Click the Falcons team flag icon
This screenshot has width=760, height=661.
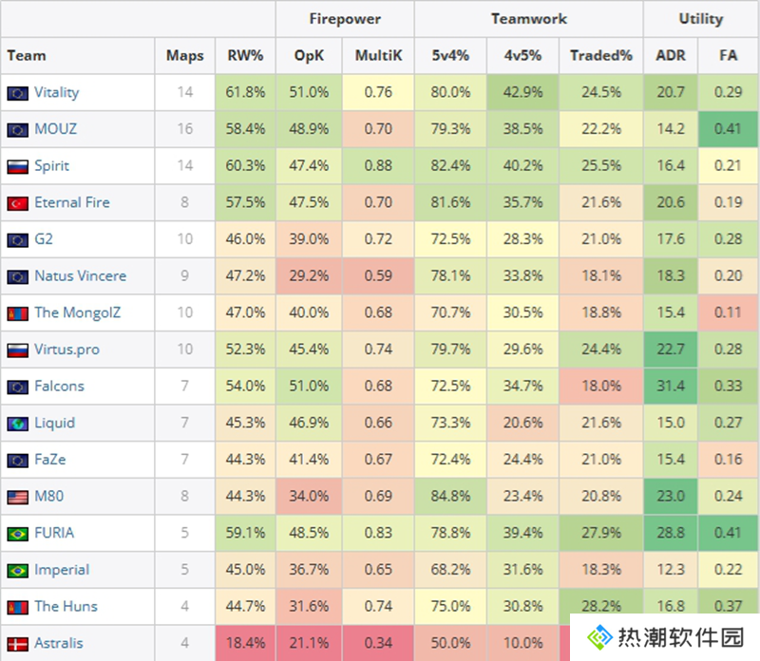point(17,387)
